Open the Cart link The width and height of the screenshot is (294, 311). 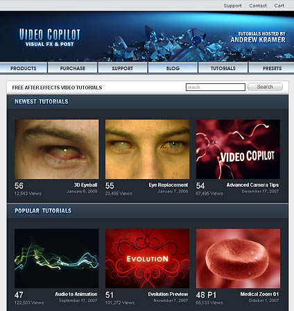tap(279, 6)
